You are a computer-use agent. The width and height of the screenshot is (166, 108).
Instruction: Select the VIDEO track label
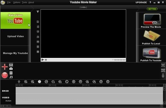[6, 97]
